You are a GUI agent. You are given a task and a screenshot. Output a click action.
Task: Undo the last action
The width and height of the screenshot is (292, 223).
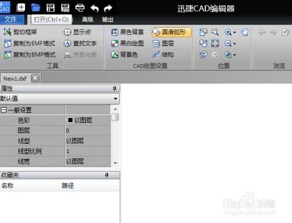[95, 8]
